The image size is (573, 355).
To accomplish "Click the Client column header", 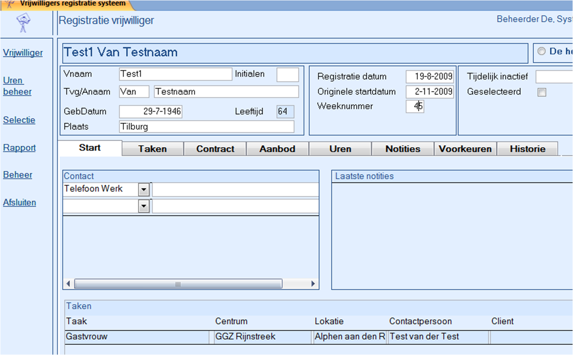I will [503, 321].
